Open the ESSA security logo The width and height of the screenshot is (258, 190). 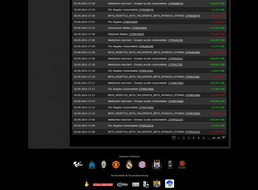[122, 184]
